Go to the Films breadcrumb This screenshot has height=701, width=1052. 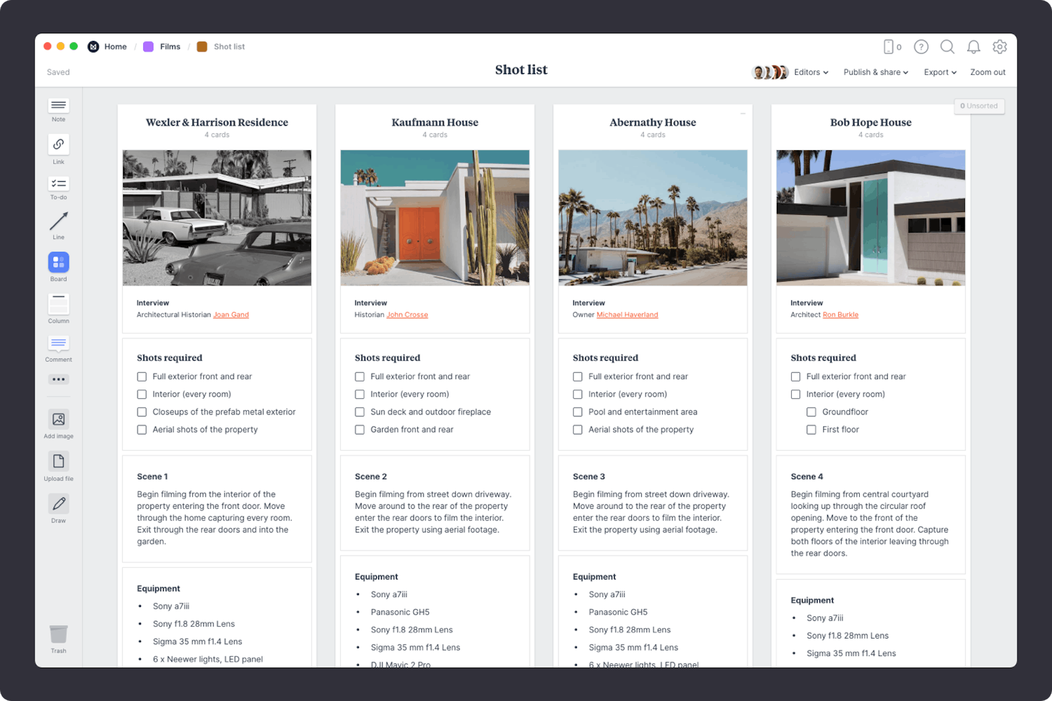170,46
